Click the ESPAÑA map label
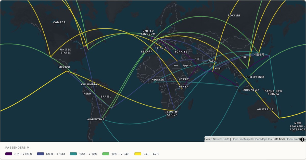The image size is (306, 160). [147, 52]
